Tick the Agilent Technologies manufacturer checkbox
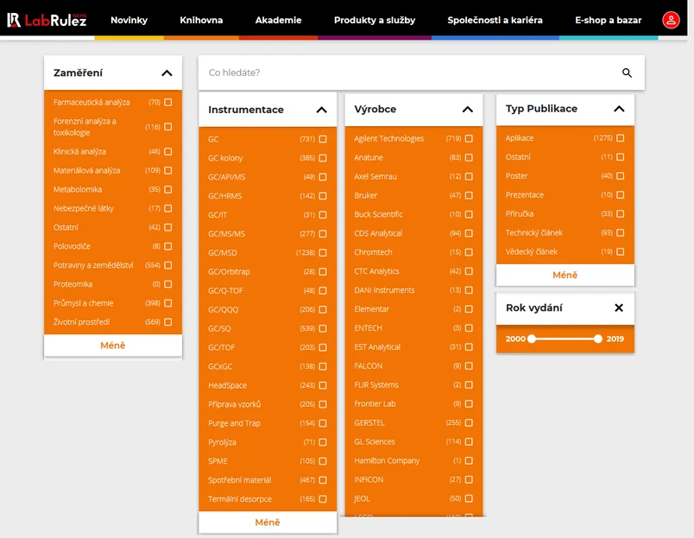Screen dimensions: 694x538 469,139
